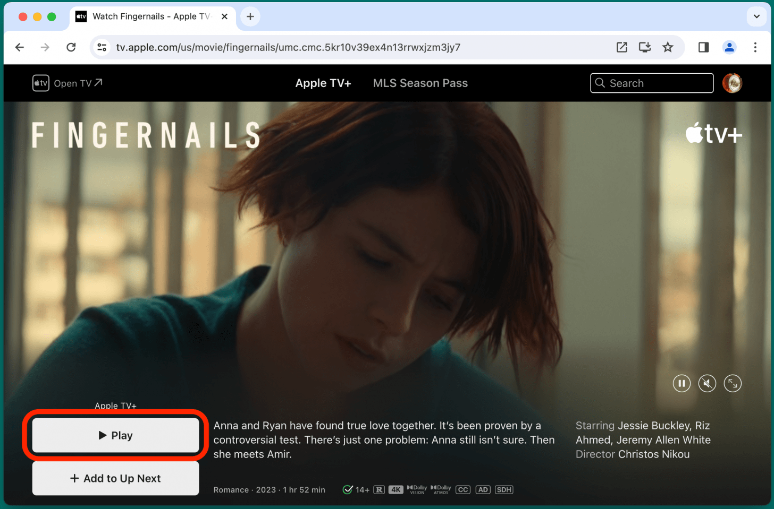The height and width of the screenshot is (509, 774).
Task: Switch to MLS Season Pass section
Action: tap(420, 83)
